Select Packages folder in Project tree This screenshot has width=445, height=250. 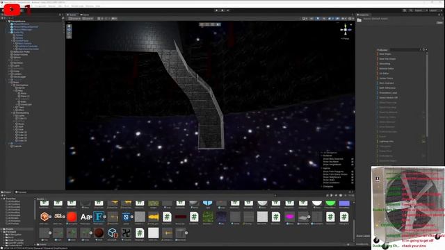pyautogui.click(x=11, y=232)
